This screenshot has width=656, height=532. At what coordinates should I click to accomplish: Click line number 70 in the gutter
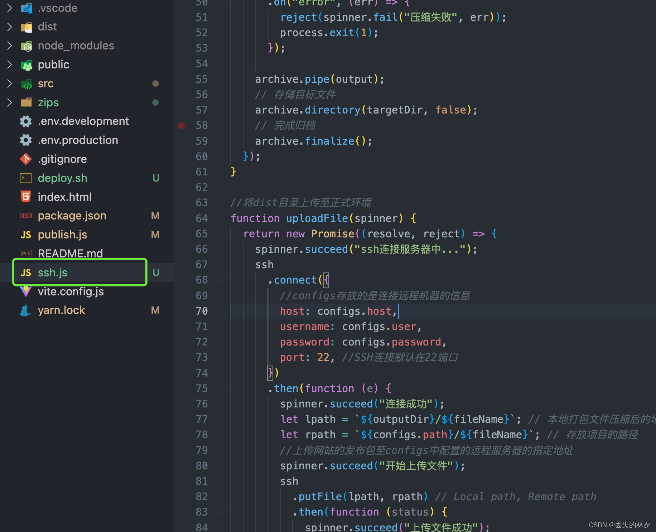coord(202,311)
